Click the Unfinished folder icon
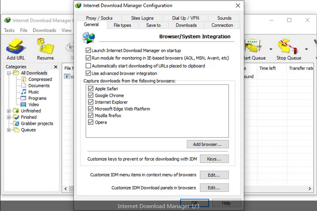Viewport: 317px width, 211px height. coord(16,111)
